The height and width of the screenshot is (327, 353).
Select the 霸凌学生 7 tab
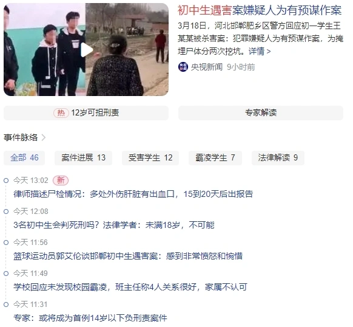[215, 158]
